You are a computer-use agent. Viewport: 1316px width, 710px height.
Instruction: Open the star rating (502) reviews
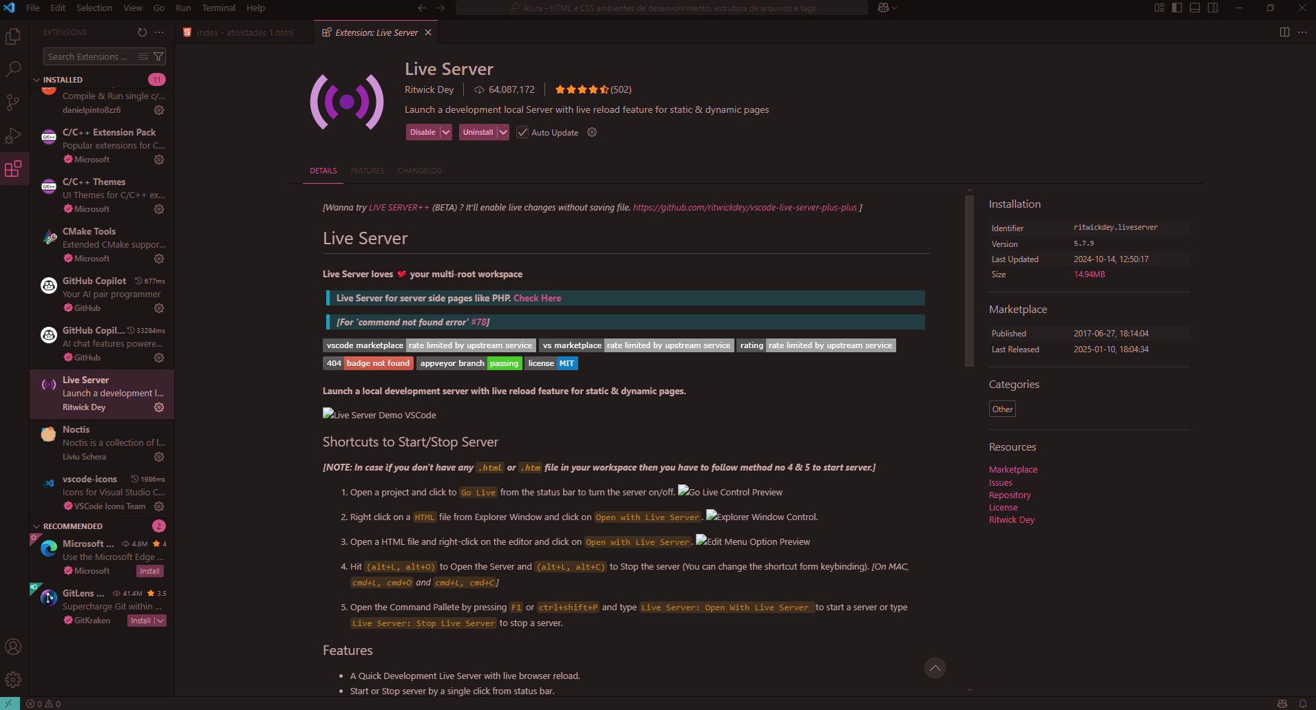point(593,89)
